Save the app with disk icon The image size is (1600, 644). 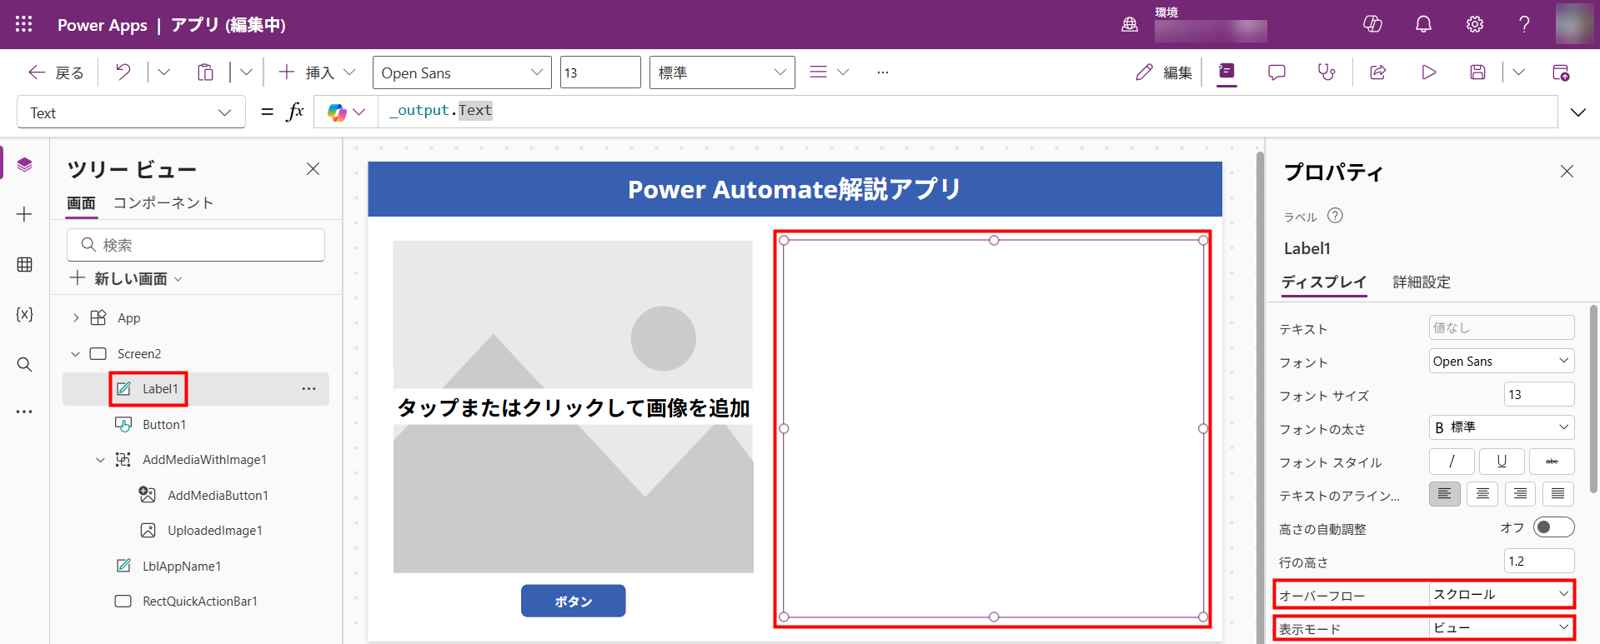1477,72
